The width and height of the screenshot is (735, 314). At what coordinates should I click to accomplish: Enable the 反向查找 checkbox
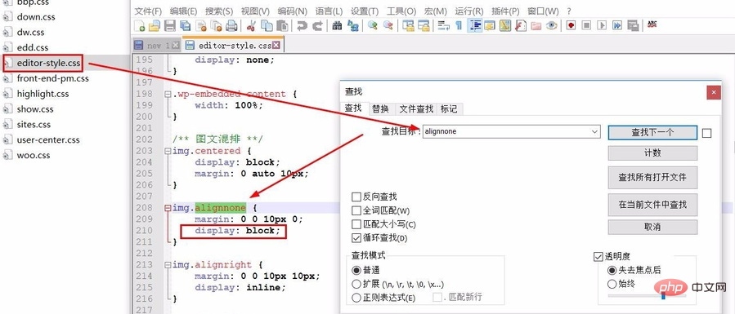[x=356, y=197]
